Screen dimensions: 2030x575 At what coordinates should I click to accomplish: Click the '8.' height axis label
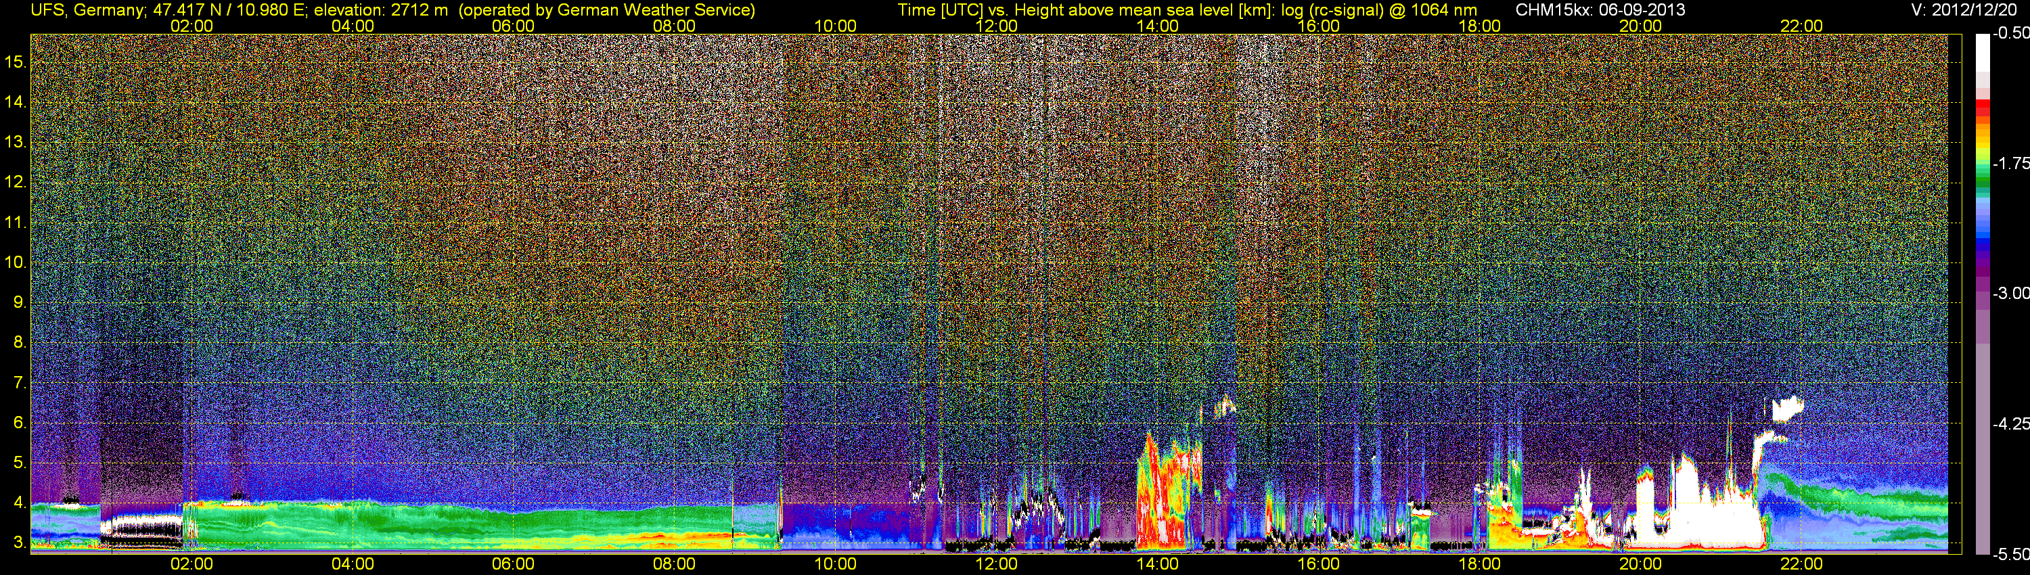(20, 342)
